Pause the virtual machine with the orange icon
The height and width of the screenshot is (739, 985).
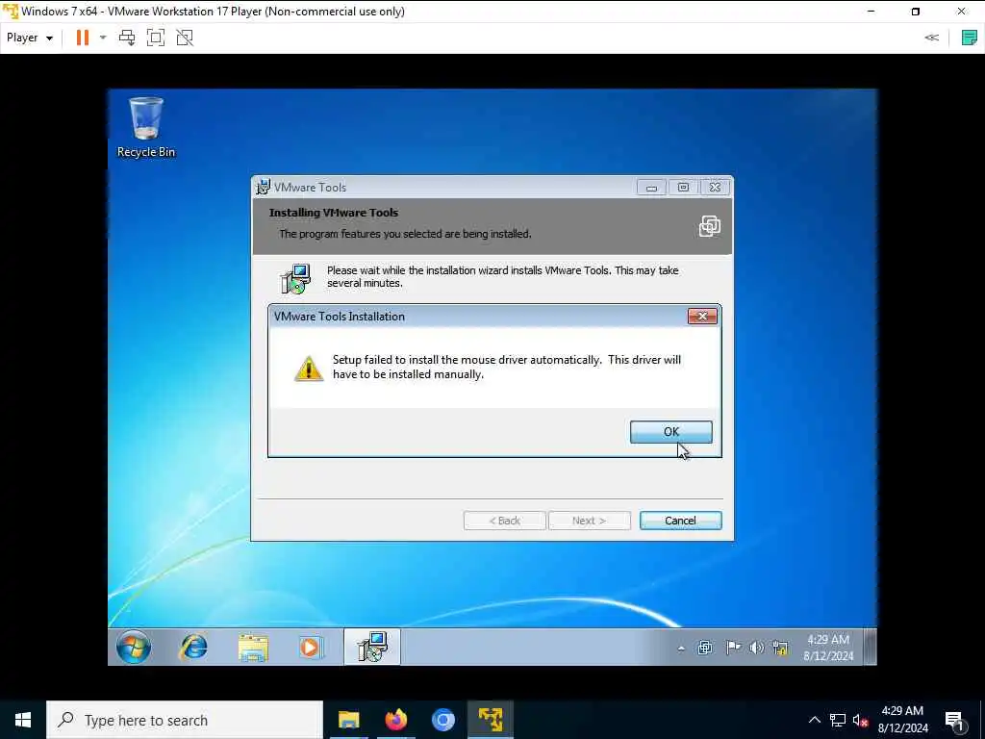click(83, 38)
